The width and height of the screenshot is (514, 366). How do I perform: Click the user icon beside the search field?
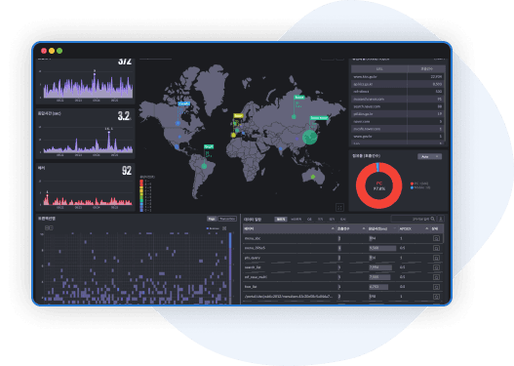[x=441, y=219]
